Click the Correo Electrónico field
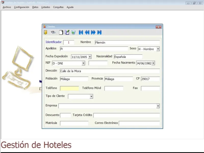Screen dimensions: 204x153 [x=139, y=123]
